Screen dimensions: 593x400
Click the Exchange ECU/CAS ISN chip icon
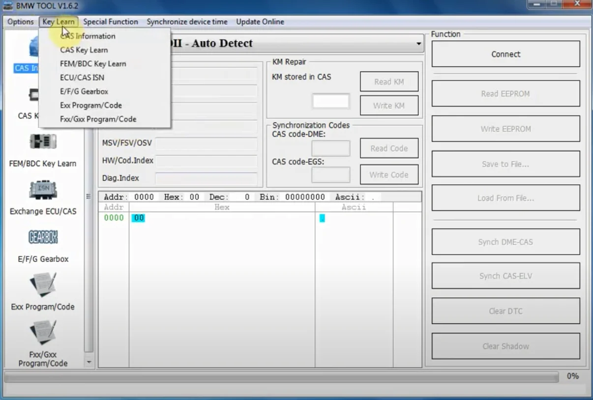coord(43,190)
